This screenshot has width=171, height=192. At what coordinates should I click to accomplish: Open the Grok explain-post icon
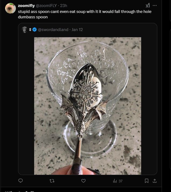pyautogui.click(x=148, y=5)
